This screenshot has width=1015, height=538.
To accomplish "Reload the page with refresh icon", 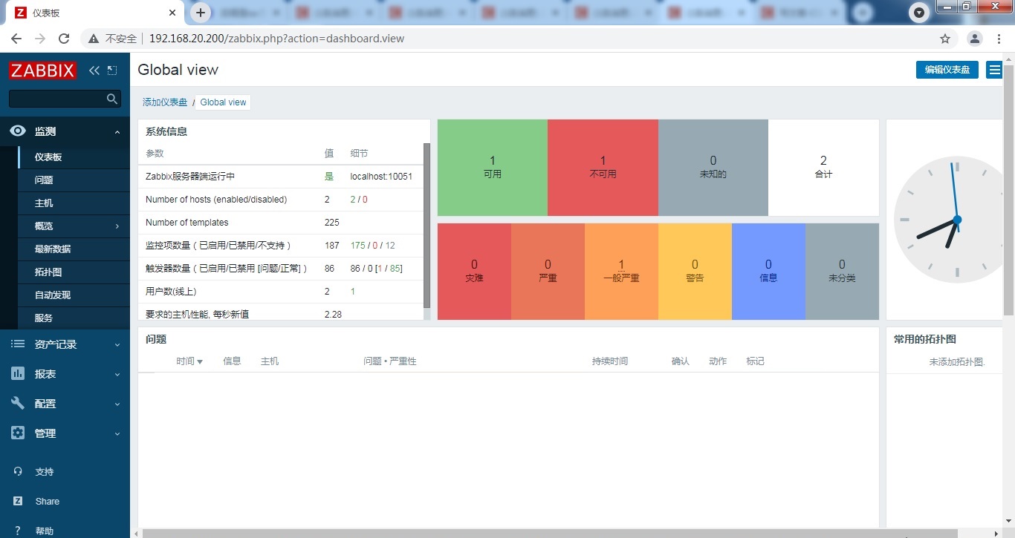I will click(64, 39).
